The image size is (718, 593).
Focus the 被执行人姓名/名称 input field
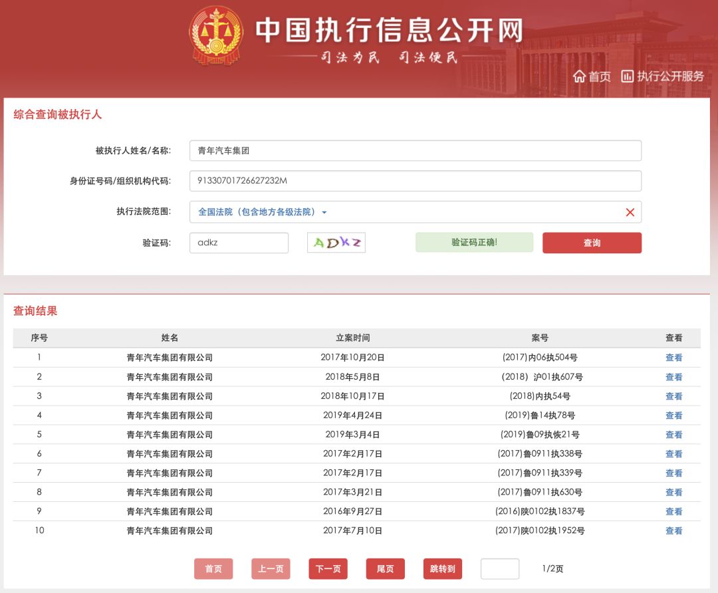point(416,151)
